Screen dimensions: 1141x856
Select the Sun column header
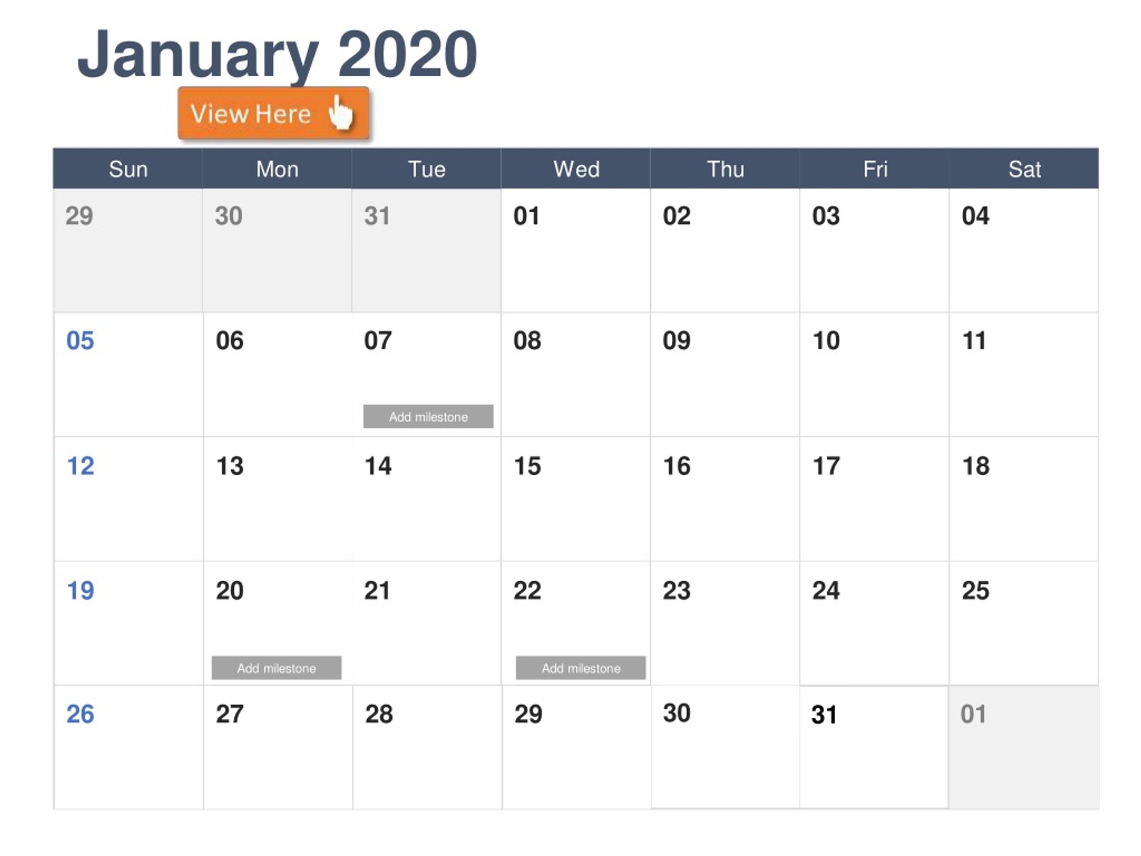[x=128, y=169]
